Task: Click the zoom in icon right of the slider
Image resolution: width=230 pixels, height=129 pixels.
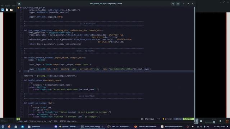Action: click(220, 121)
